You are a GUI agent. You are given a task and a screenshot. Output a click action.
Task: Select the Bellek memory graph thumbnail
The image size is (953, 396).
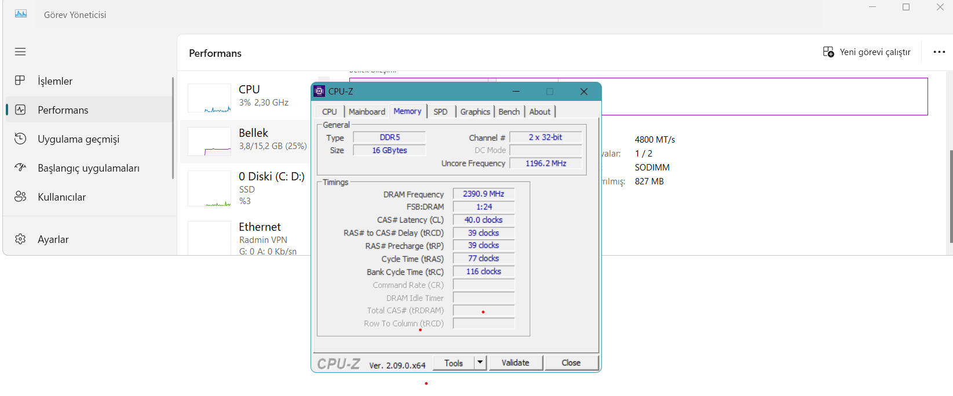point(209,142)
